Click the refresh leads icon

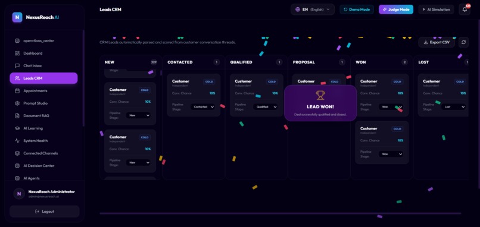[463, 42]
